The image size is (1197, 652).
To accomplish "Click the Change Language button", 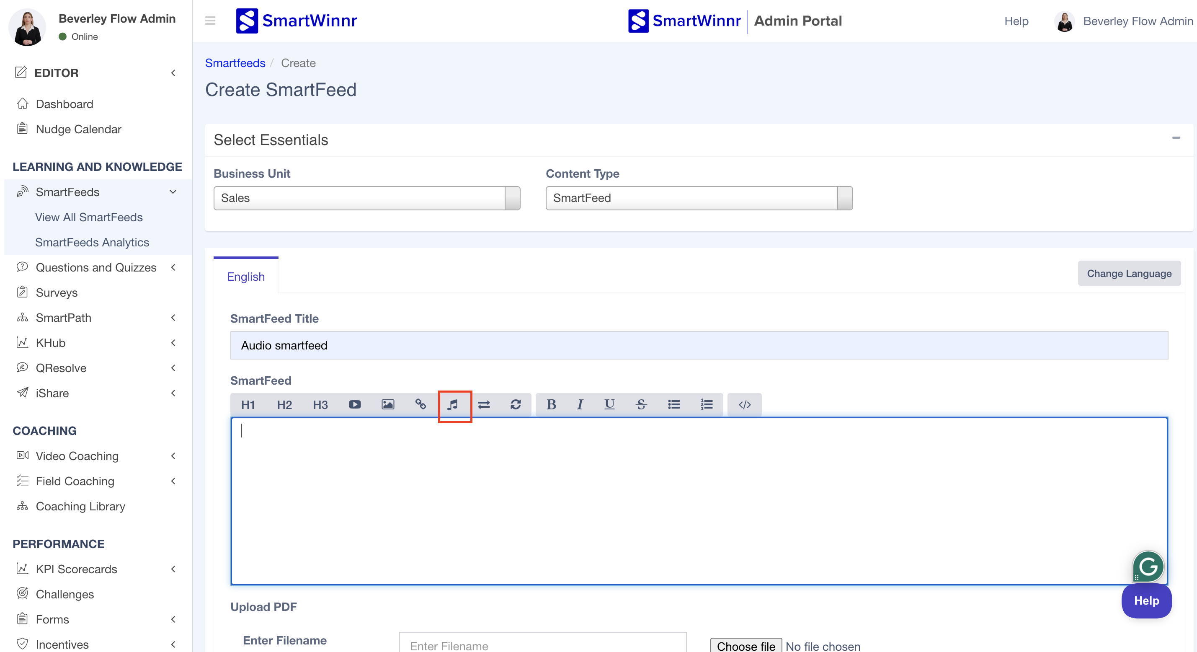I will point(1129,274).
